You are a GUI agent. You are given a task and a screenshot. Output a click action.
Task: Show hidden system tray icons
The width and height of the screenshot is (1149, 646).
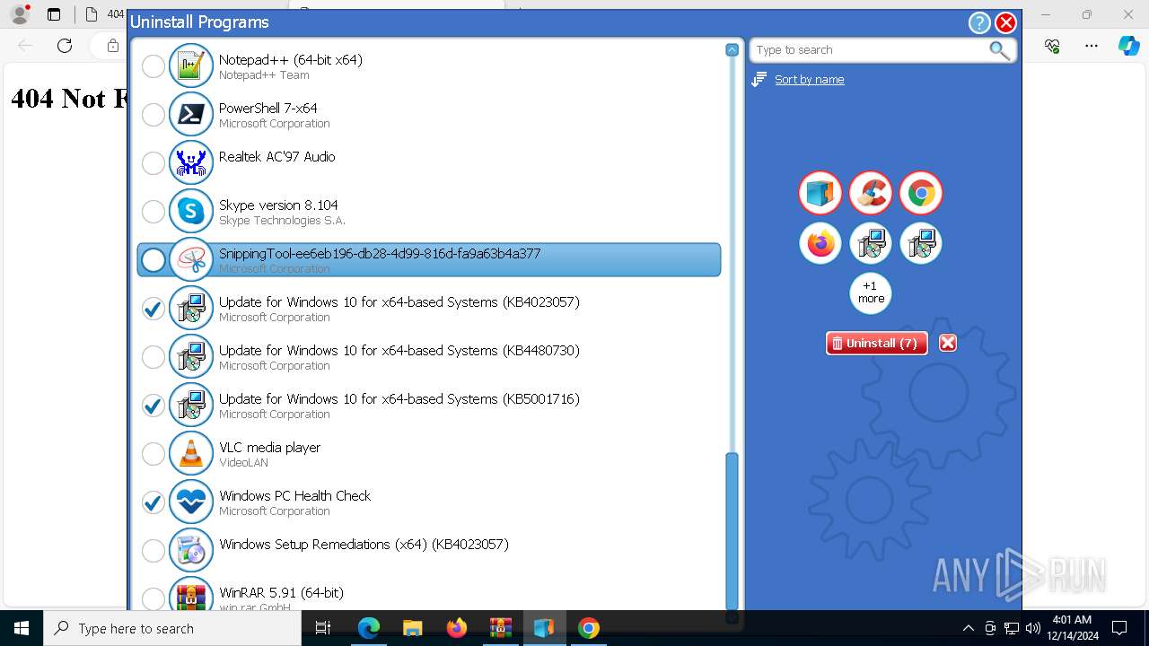click(968, 628)
